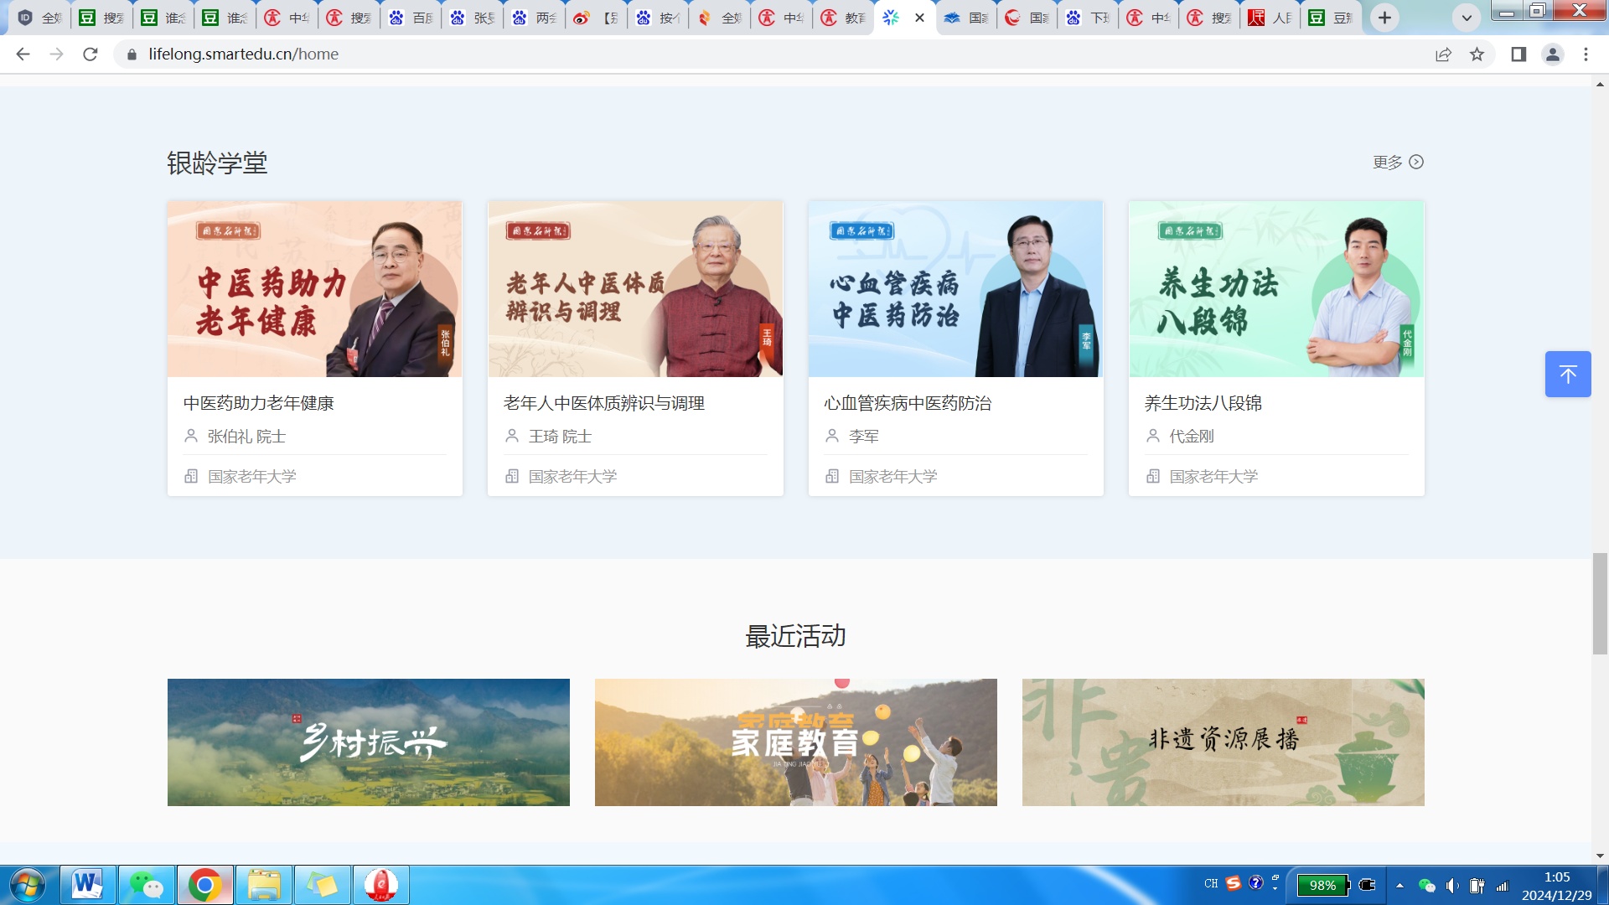Image resolution: width=1609 pixels, height=905 pixels.
Task: Open the browser side panel icon
Action: [1518, 54]
